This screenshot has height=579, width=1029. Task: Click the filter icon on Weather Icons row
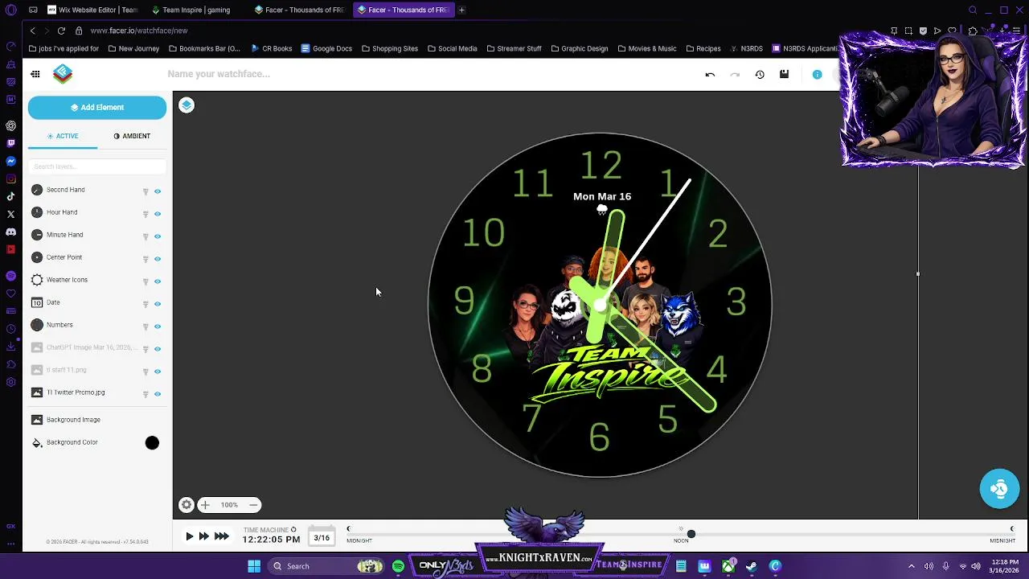[146, 281]
